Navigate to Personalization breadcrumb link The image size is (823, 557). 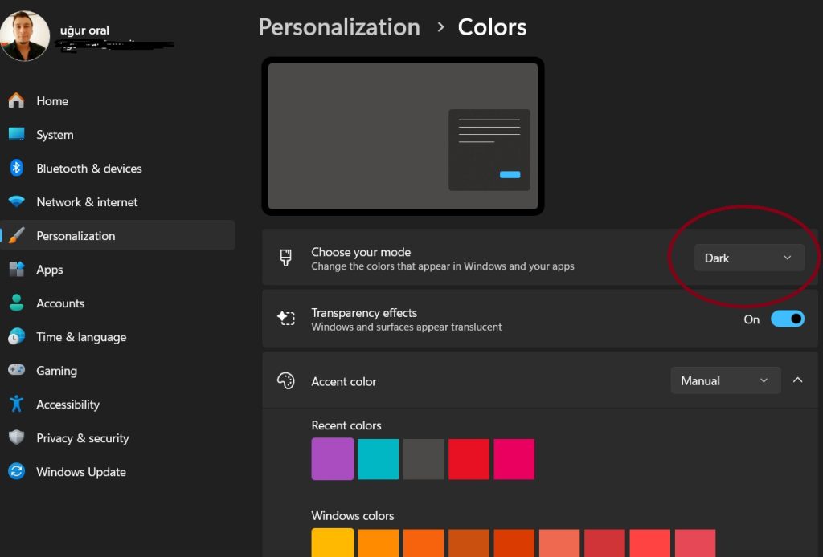pyautogui.click(x=338, y=26)
